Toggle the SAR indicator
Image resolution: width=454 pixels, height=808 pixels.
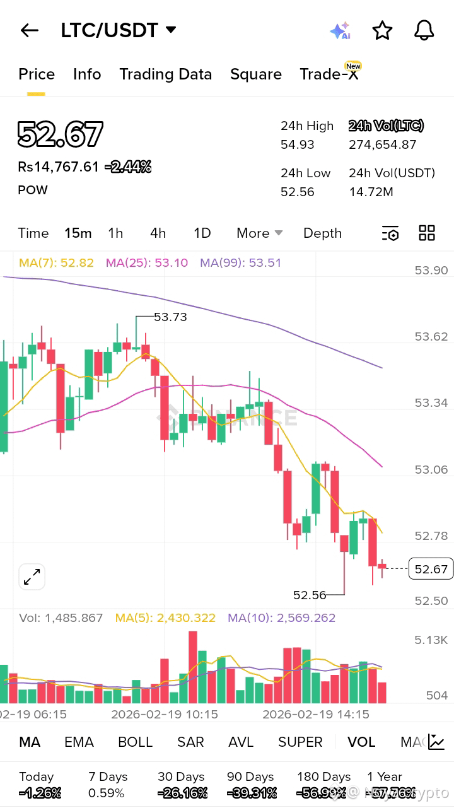pos(190,742)
